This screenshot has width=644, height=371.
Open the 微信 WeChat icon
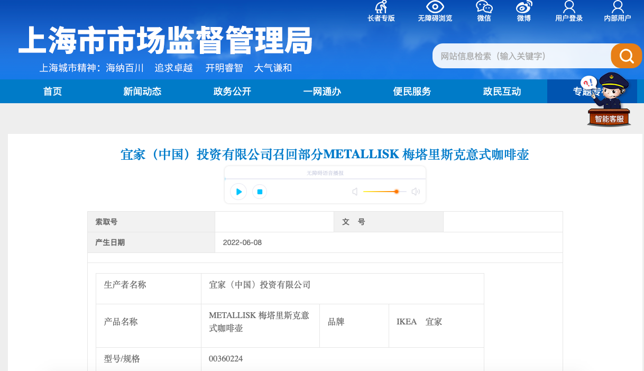[484, 7]
